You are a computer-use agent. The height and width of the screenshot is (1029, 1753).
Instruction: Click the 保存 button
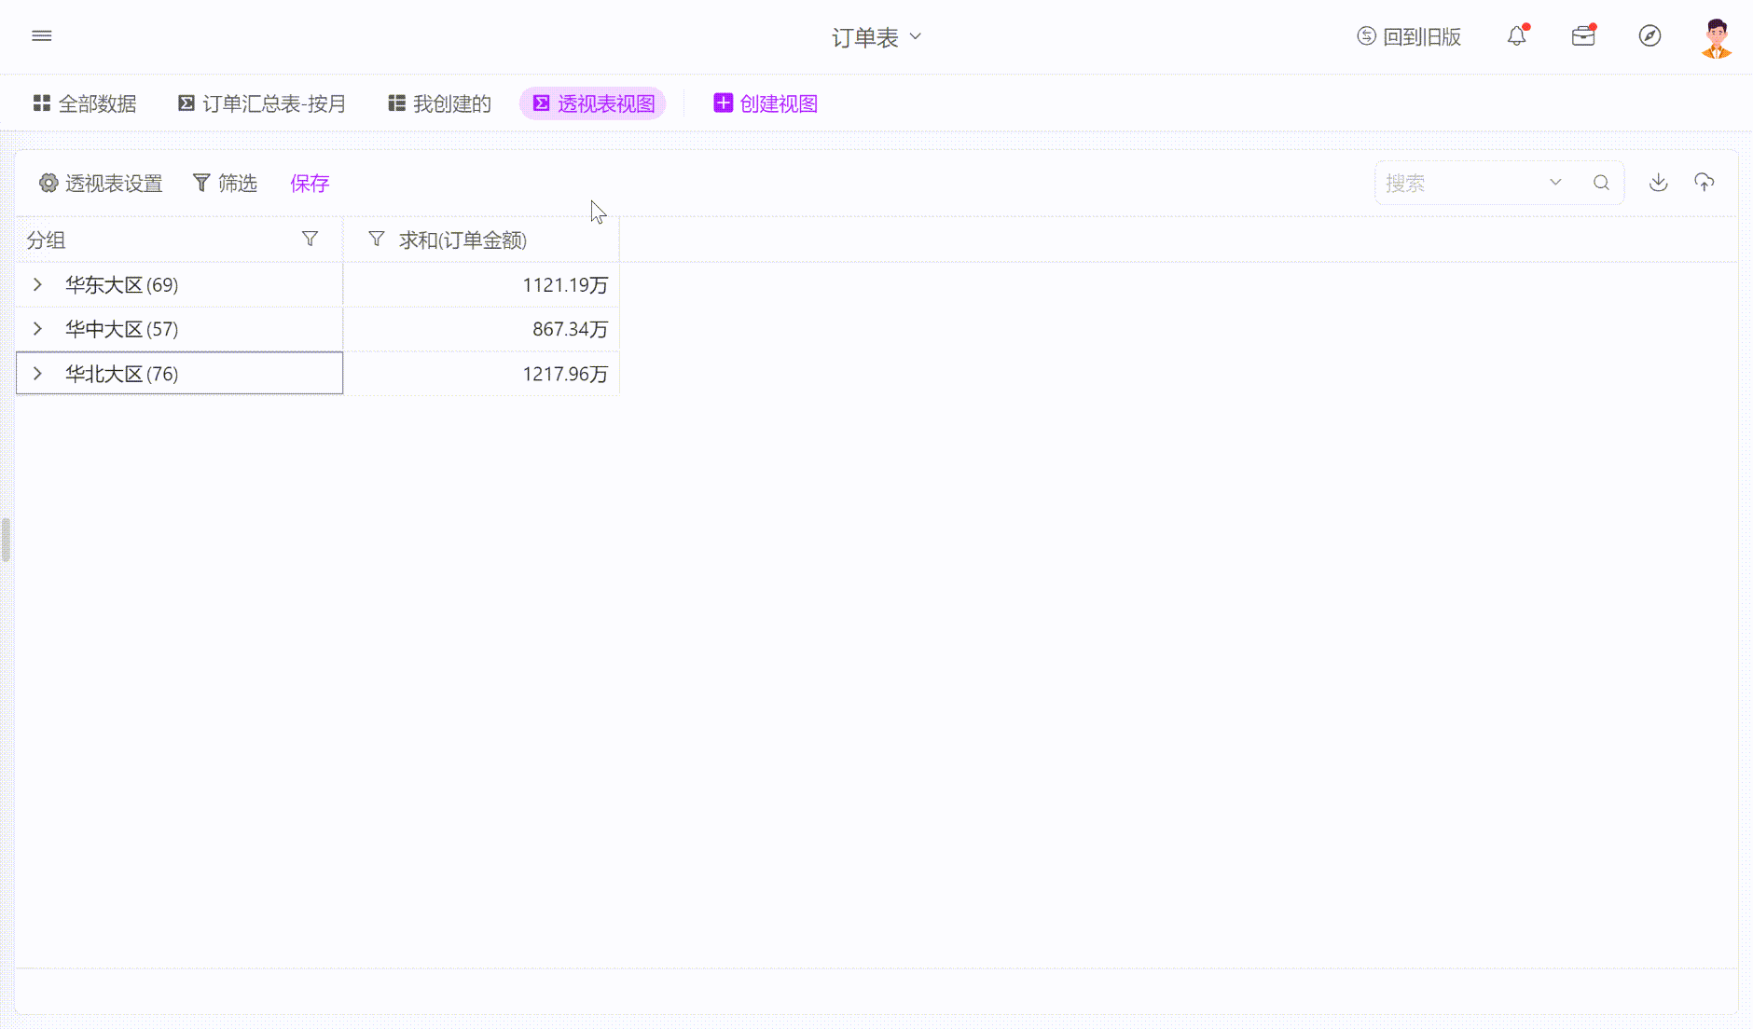click(310, 184)
